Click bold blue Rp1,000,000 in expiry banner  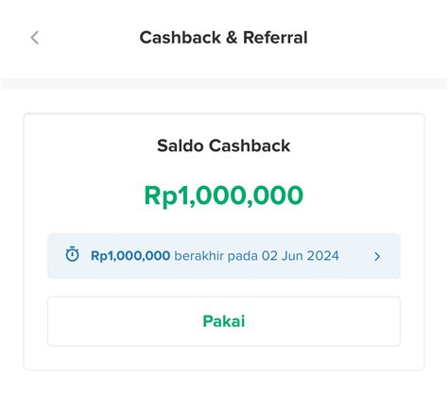pos(130,256)
